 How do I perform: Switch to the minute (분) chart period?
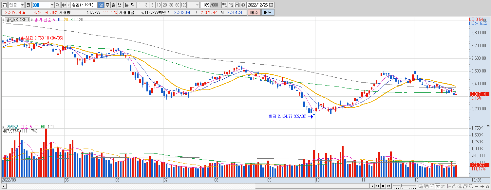[x=126, y=5]
